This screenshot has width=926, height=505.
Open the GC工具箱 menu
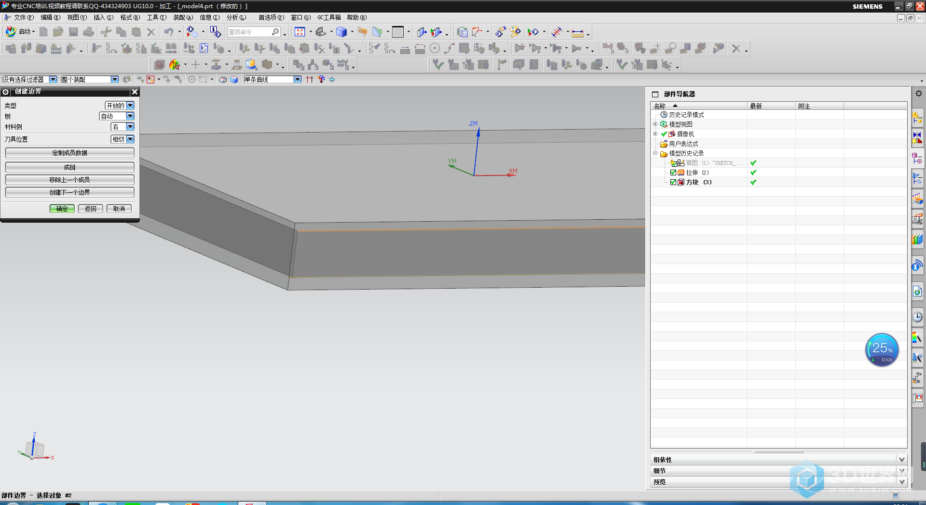pos(329,17)
